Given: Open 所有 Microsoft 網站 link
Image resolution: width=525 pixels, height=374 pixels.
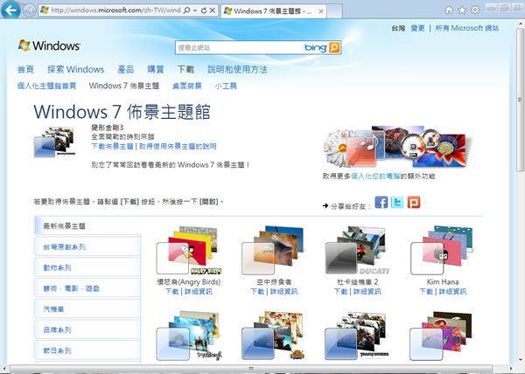Looking at the screenshot, I should click(466, 29).
